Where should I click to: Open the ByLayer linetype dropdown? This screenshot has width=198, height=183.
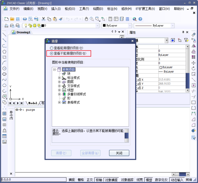coord(154,26)
